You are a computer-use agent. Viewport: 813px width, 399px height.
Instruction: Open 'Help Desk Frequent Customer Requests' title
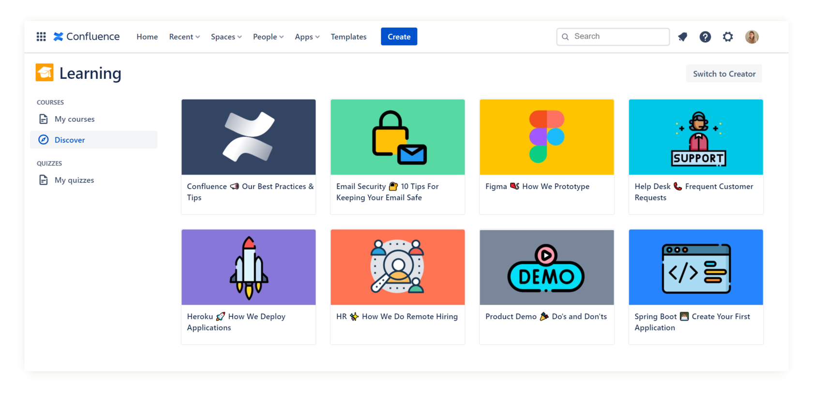point(694,192)
